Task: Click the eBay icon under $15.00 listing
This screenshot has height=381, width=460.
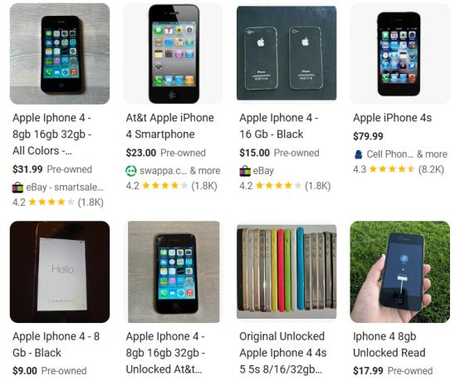Action: (245, 171)
